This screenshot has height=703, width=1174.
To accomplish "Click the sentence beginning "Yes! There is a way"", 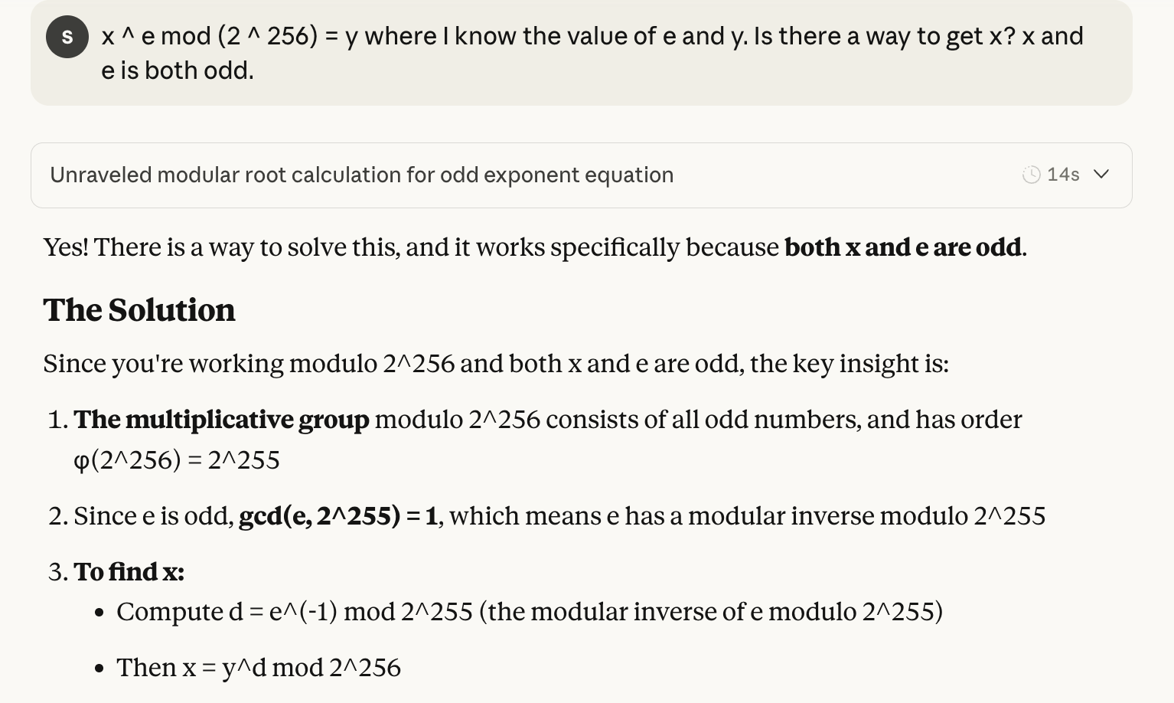I will click(413, 247).
